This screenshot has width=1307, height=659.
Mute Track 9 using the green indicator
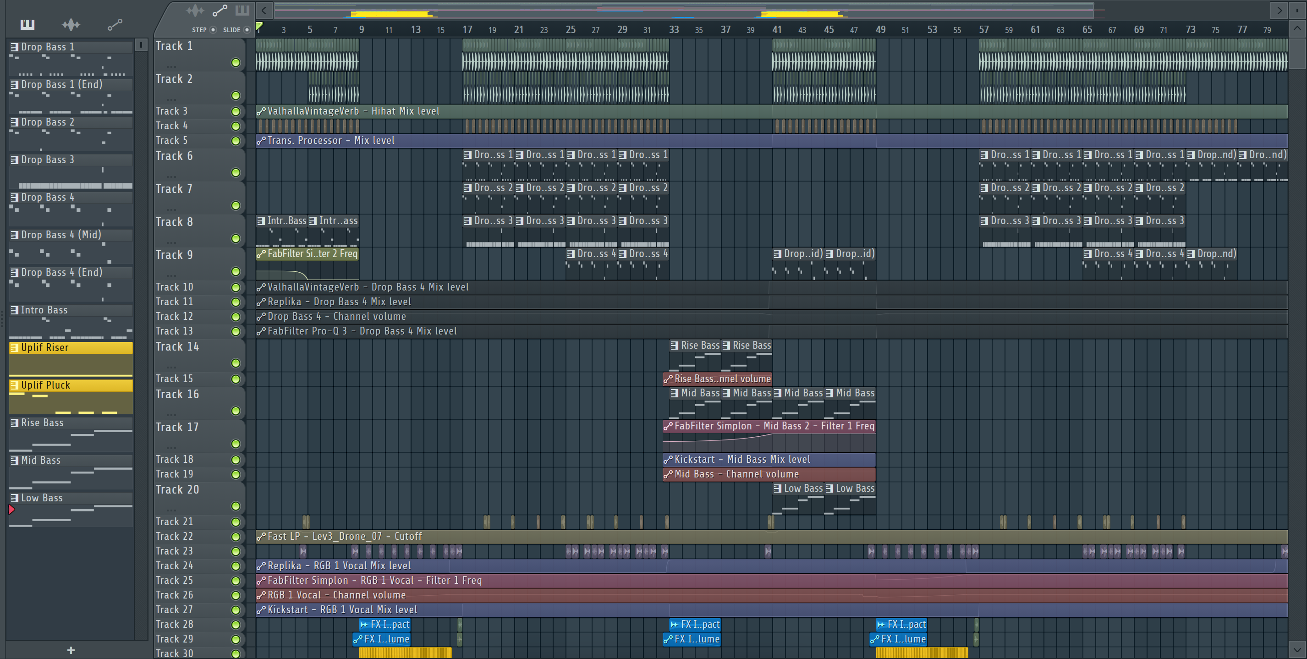tap(236, 271)
